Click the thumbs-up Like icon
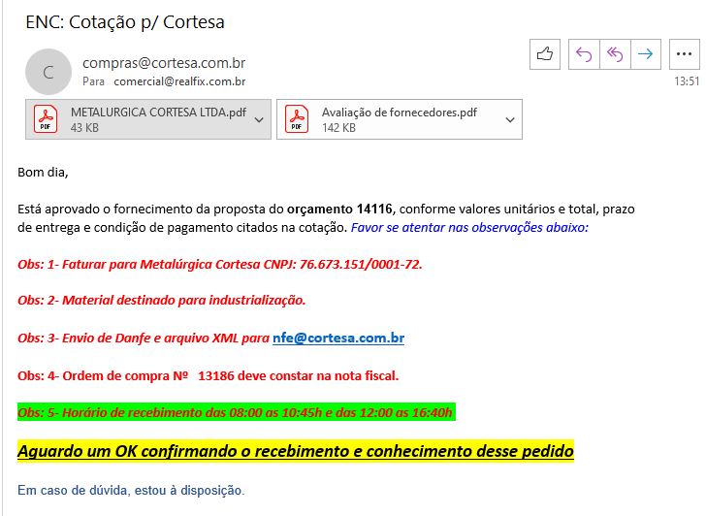 [545, 54]
